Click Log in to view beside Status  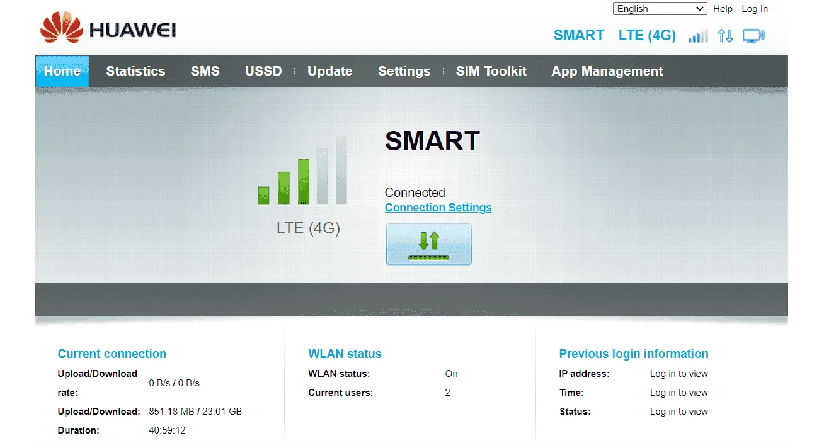(679, 412)
